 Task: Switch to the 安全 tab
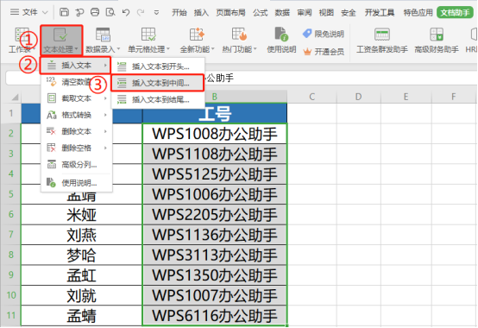349,12
